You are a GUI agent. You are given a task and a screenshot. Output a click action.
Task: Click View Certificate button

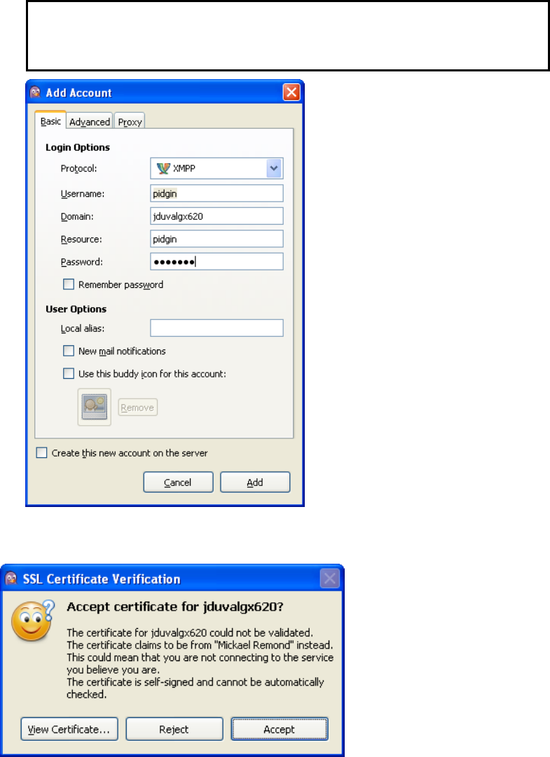click(69, 729)
